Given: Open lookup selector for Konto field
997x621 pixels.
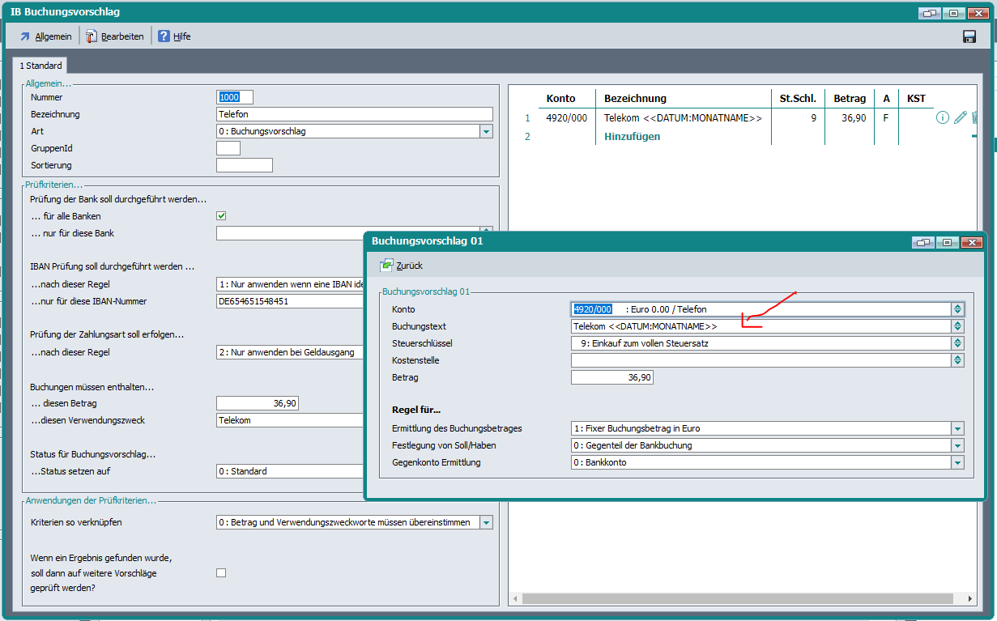Looking at the screenshot, I should 957,309.
